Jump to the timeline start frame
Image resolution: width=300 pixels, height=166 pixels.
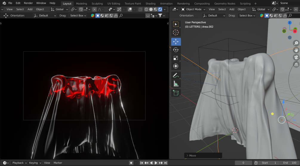[141, 163]
